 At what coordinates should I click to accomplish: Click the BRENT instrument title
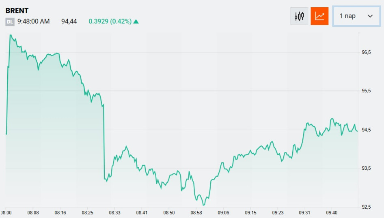click(x=17, y=11)
